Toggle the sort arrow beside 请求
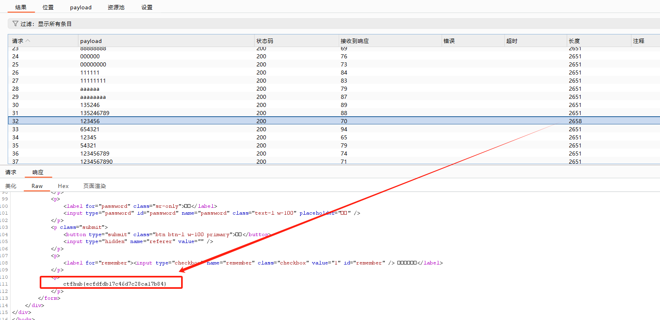The image size is (660, 320). coord(28,41)
